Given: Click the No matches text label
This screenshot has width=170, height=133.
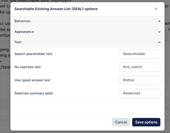Looking at the screenshot, I should point(27,67).
